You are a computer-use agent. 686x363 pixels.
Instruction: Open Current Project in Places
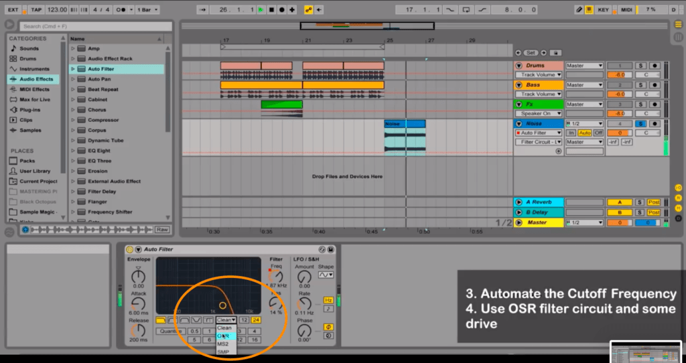[x=38, y=181]
